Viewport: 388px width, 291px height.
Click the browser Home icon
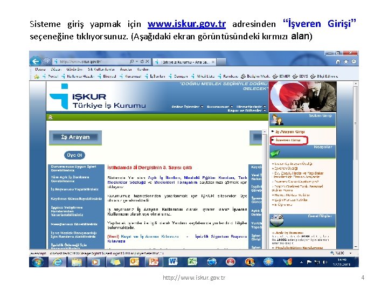coord(338,61)
